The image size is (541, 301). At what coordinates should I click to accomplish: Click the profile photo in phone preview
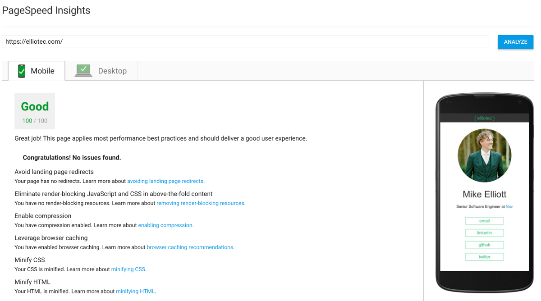[x=484, y=155]
